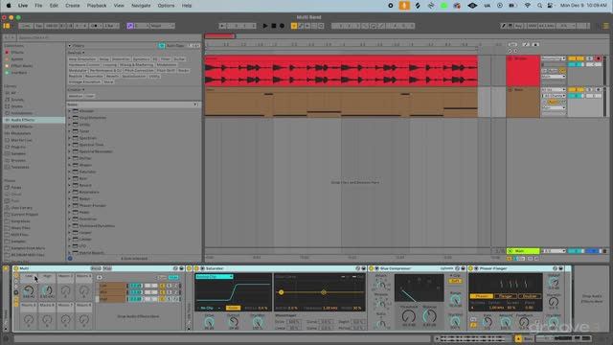This screenshot has height=345, width=613.
Task: Toggle the browser show/hide icon
Action: point(7,26)
